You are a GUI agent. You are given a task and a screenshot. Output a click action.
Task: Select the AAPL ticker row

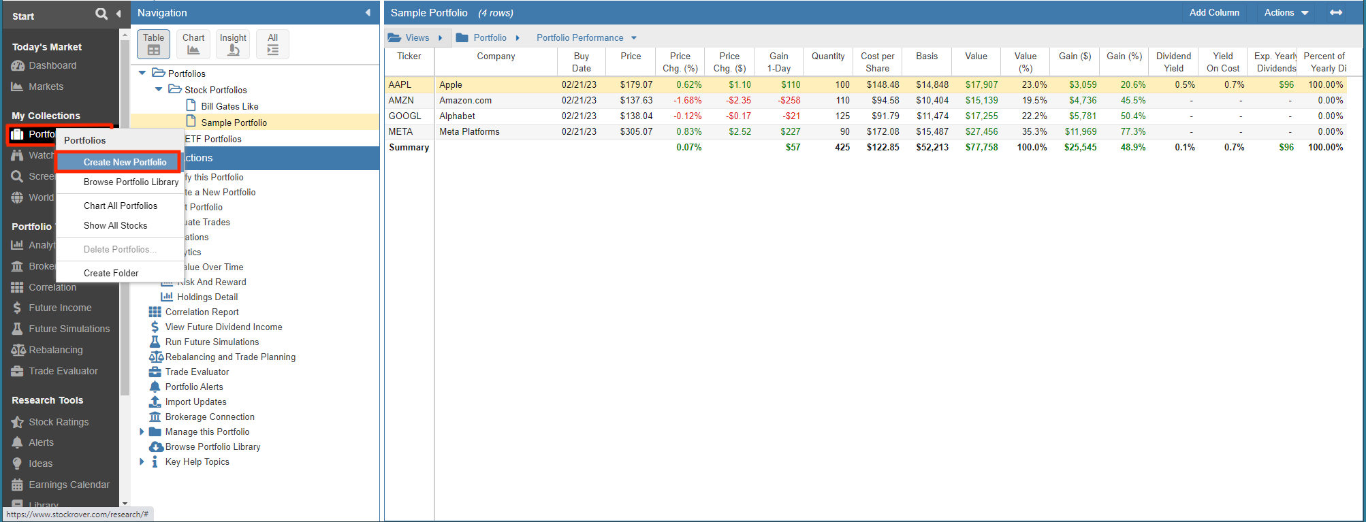click(865, 84)
